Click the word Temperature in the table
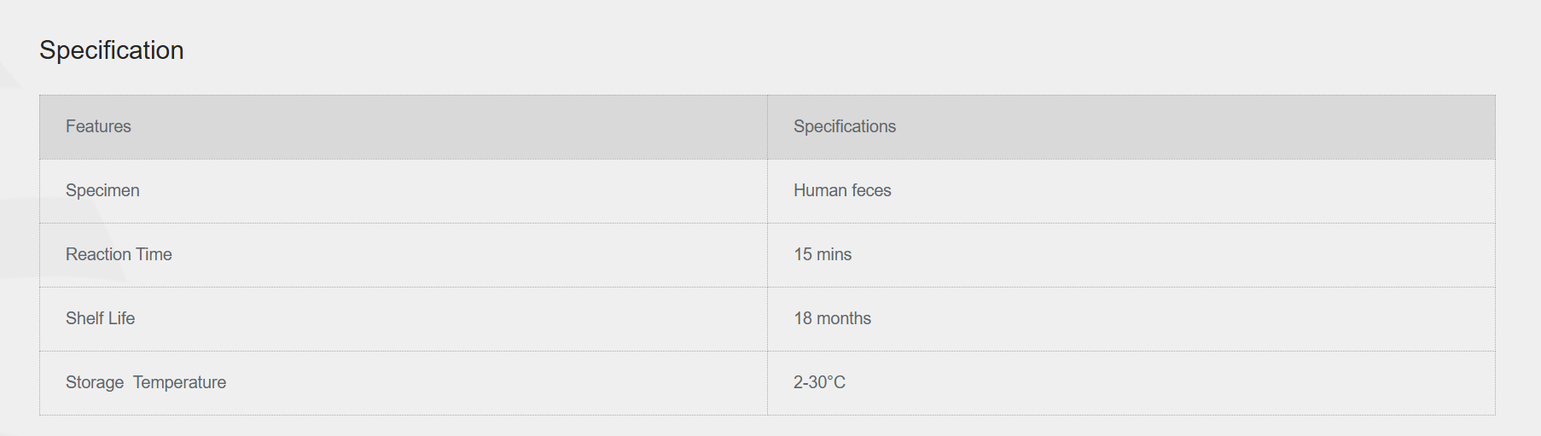The width and height of the screenshot is (1541, 436). click(x=179, y=382)
